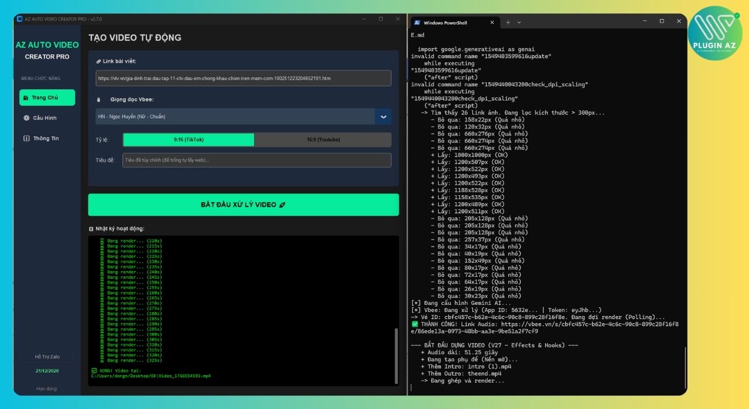Click the Thông Tin info icon
The width and height of the screenshot is (749, 409).
click(26, 138)
